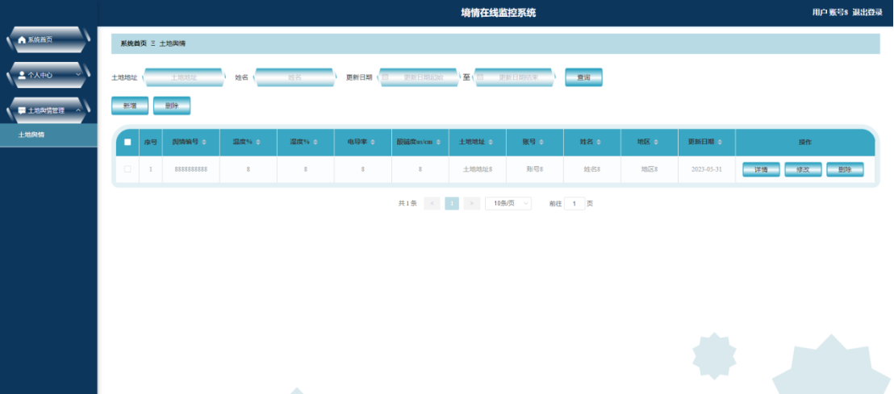Viewport: 894px width, 394px height.
Task: Sort by 地区 column arrows
Action: point(656,142)
